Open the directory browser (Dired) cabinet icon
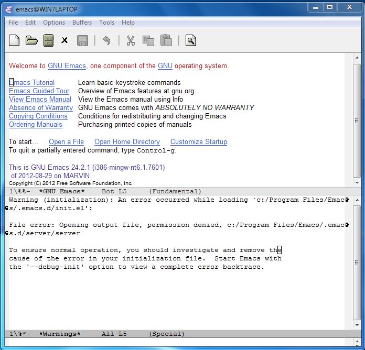The height and width of the screenshot is (350, 365). (48, 40)
